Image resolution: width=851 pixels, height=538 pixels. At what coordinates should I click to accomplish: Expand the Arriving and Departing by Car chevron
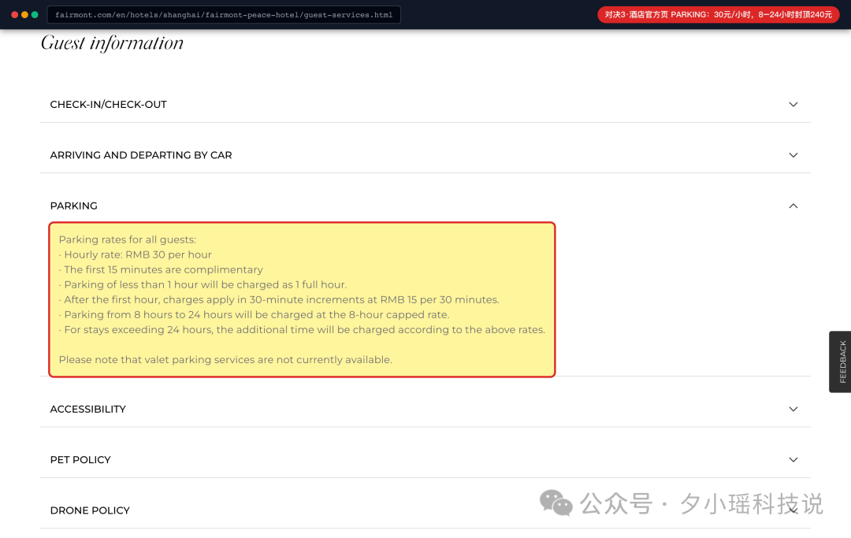coord(793,155)
